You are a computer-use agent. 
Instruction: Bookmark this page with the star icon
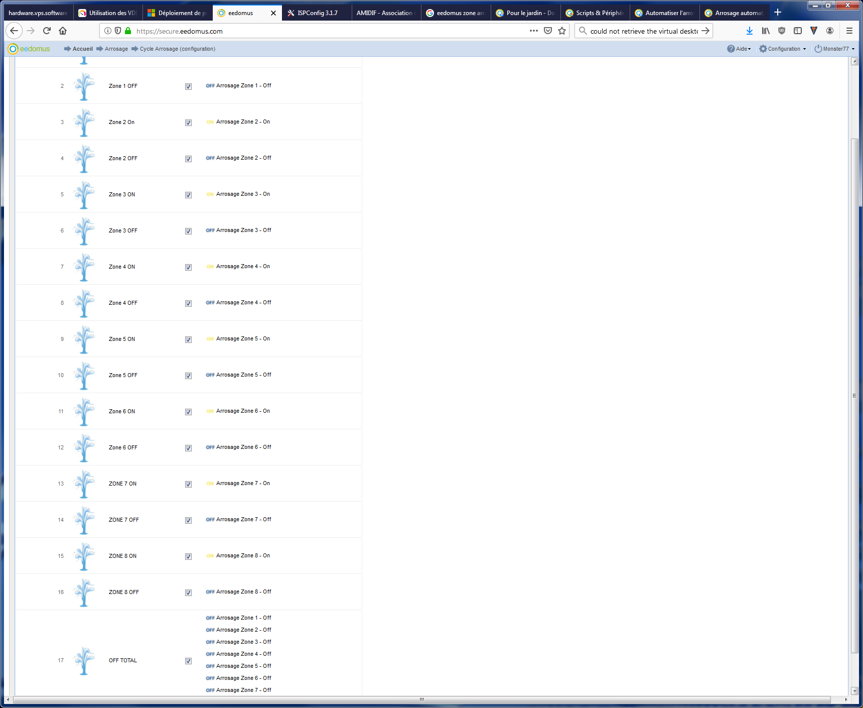(562, 31)
